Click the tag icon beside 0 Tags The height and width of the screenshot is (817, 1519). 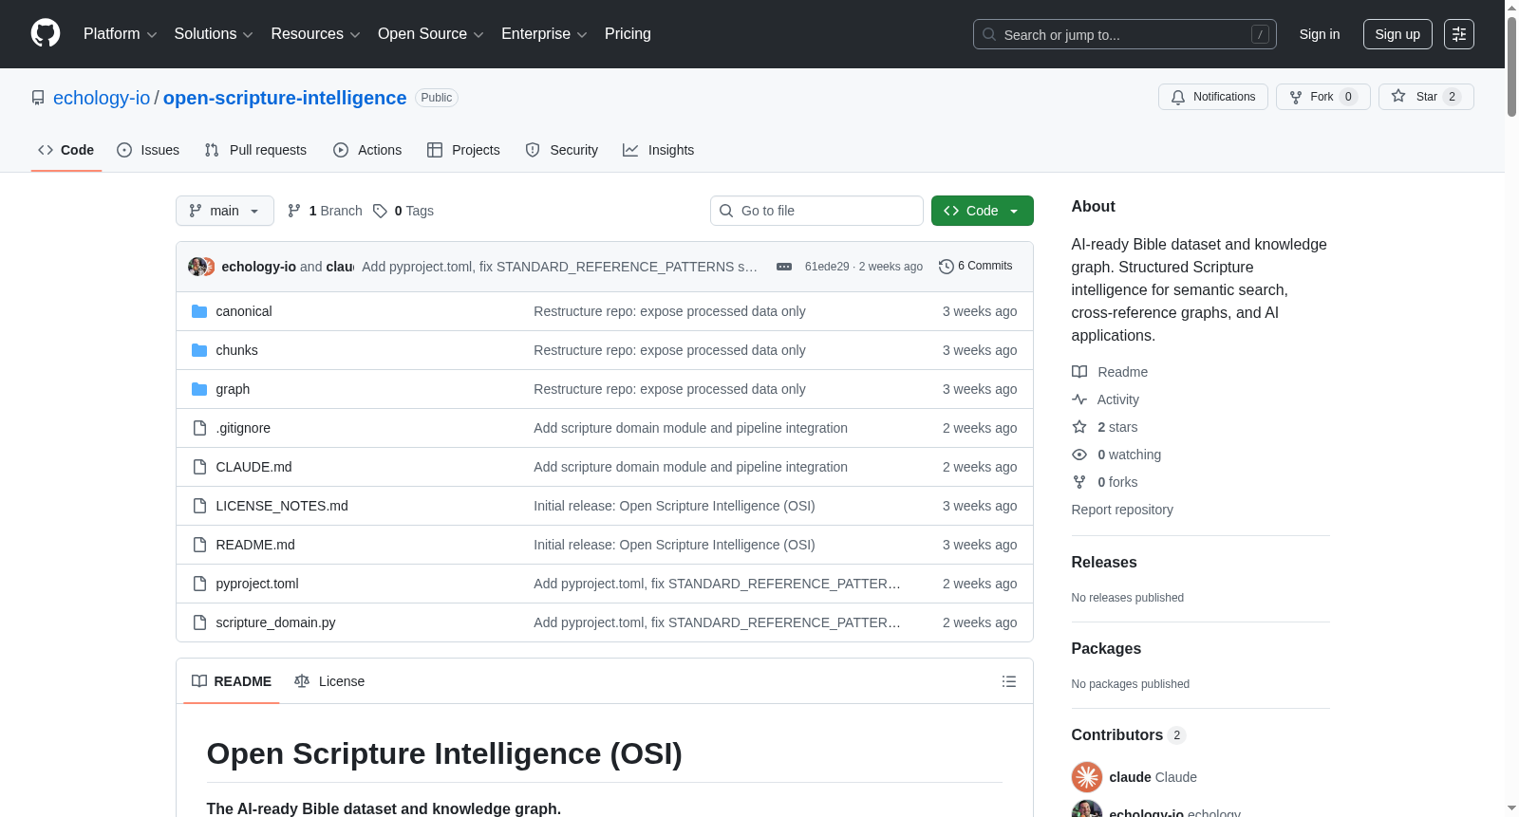[x=380, y=211]
